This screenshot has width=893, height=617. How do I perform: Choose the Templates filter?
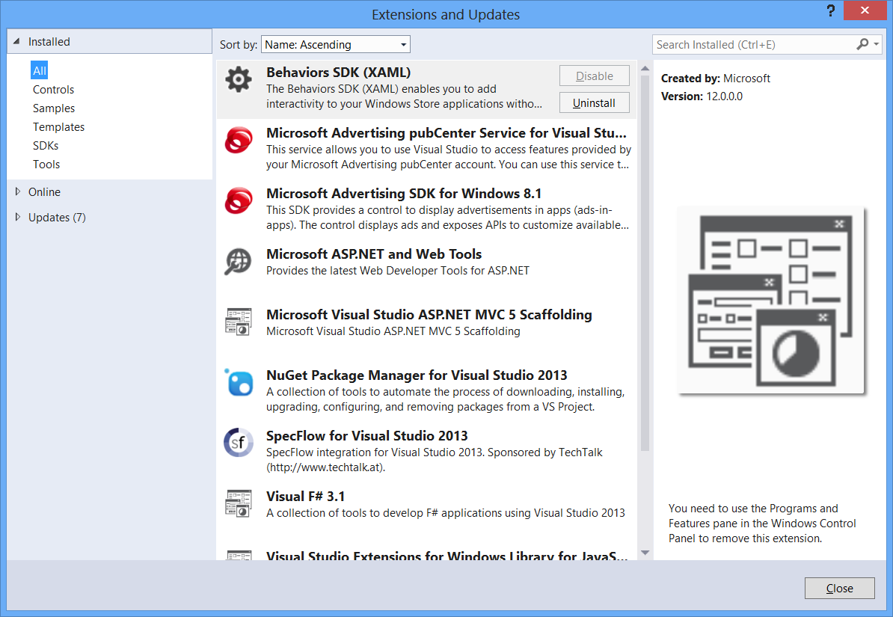pos(58,127)
